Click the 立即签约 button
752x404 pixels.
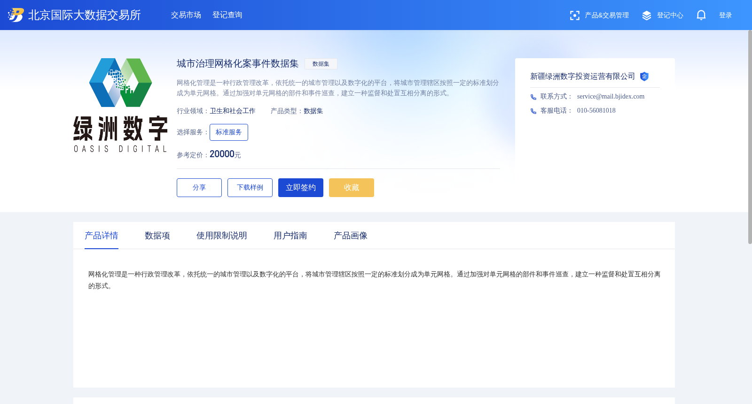click(x=301, y=188)
